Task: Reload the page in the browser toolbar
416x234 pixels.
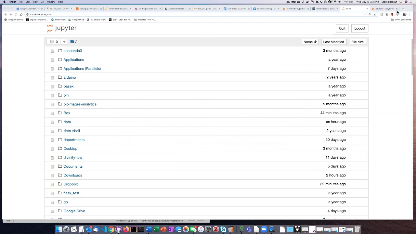Action: (16, 14)
